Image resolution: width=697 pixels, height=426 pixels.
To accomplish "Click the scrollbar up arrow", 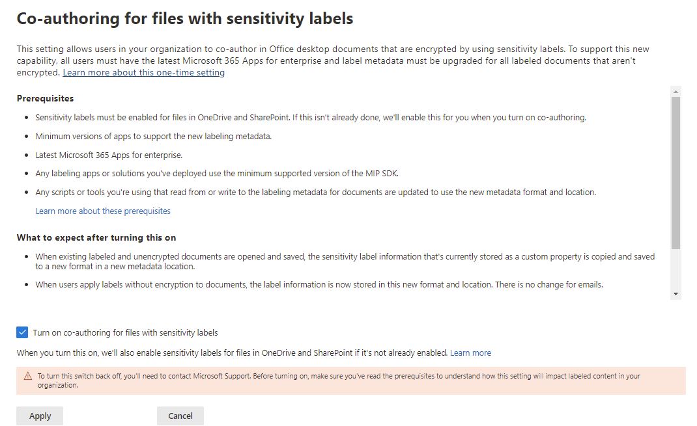I will pos(676,92).
